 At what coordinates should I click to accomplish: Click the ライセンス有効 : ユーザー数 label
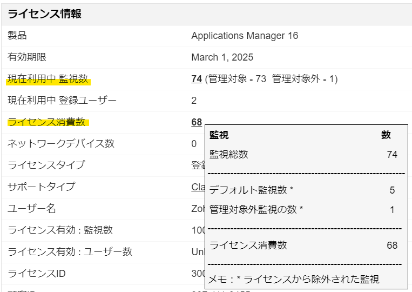[70, 252]
